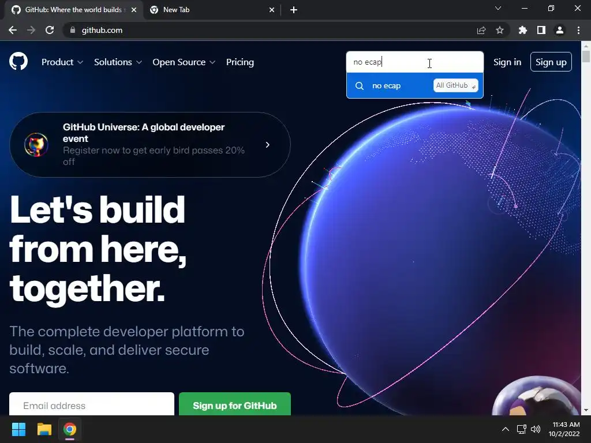Open the clock showing 11:43 AM
The height and width of the screenshot is (443, 591).
[564, 429]
